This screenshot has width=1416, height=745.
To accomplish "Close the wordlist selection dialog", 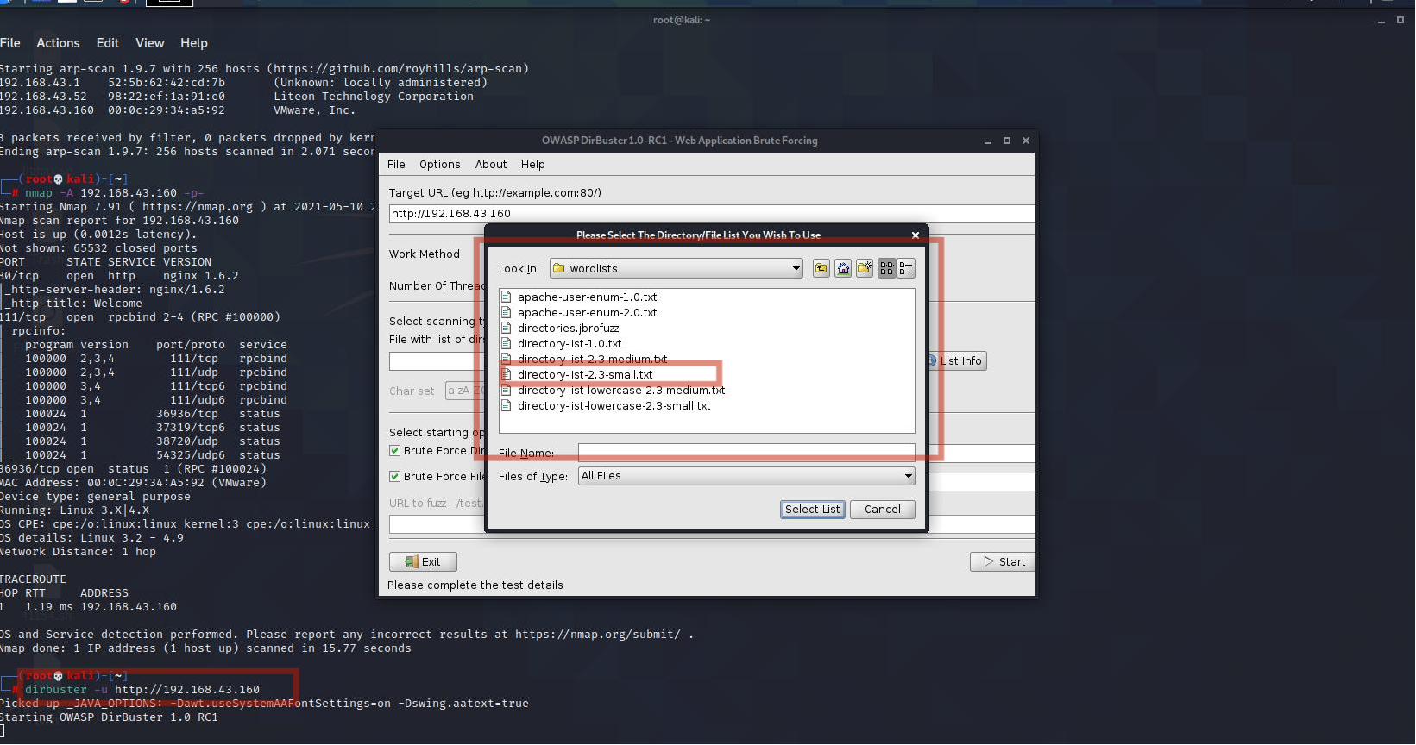I will point(916,235).
